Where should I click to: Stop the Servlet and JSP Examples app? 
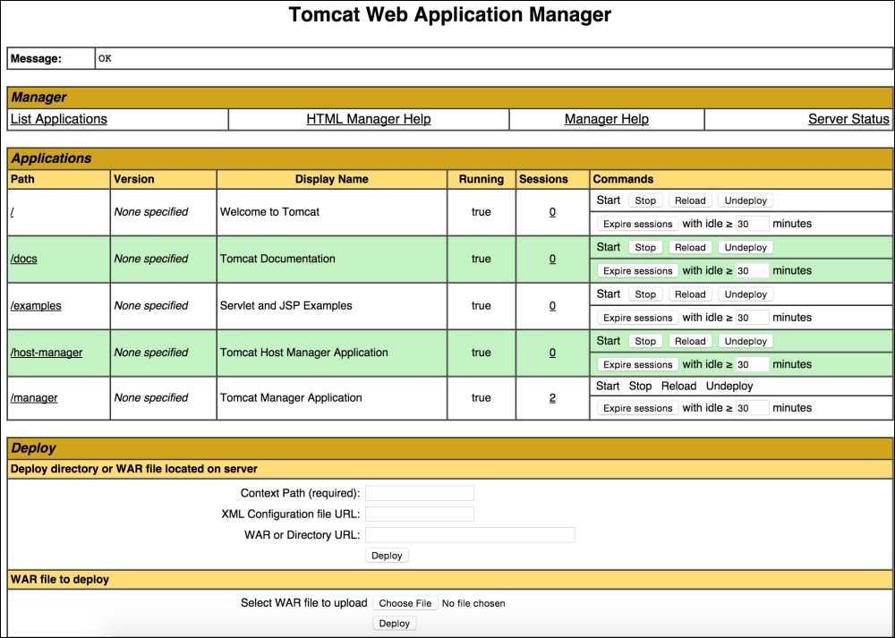click(645, 293)
